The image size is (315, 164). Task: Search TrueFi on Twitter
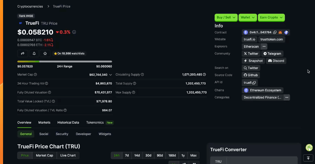click(x=251, y=68)
